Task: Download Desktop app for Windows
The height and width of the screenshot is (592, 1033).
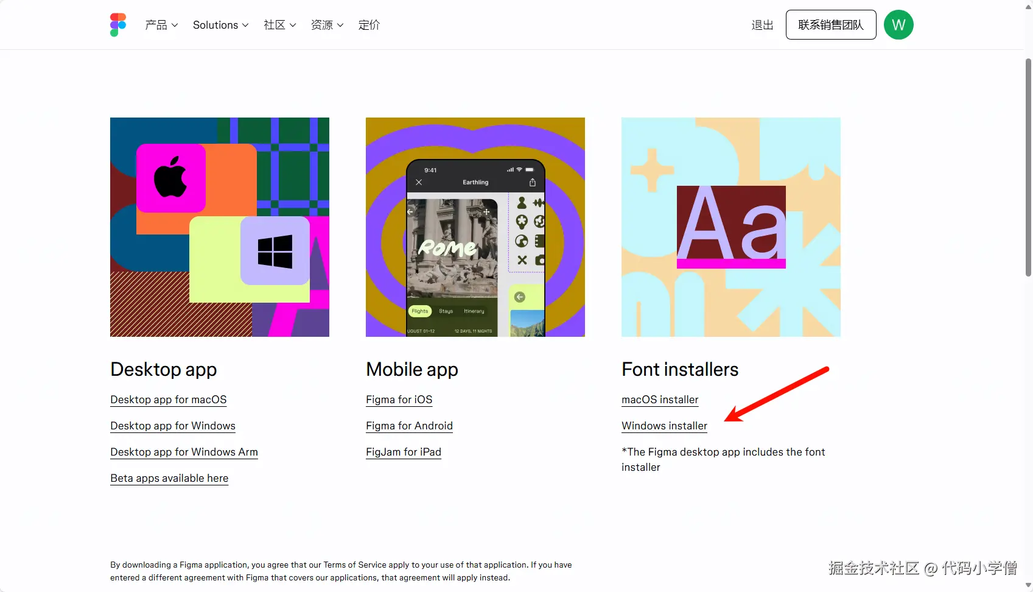Action: [x=173, y=426]
